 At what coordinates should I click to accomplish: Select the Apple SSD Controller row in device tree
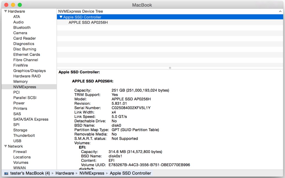170,17
